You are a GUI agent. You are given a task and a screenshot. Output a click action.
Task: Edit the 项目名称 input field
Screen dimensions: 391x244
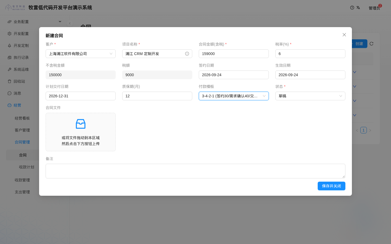pos(157,54)
